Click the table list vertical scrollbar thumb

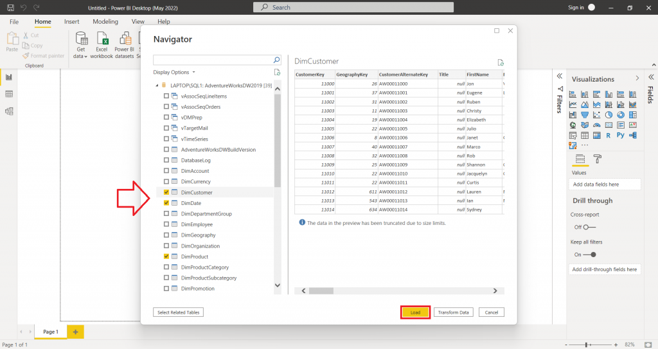click(278, 141)
